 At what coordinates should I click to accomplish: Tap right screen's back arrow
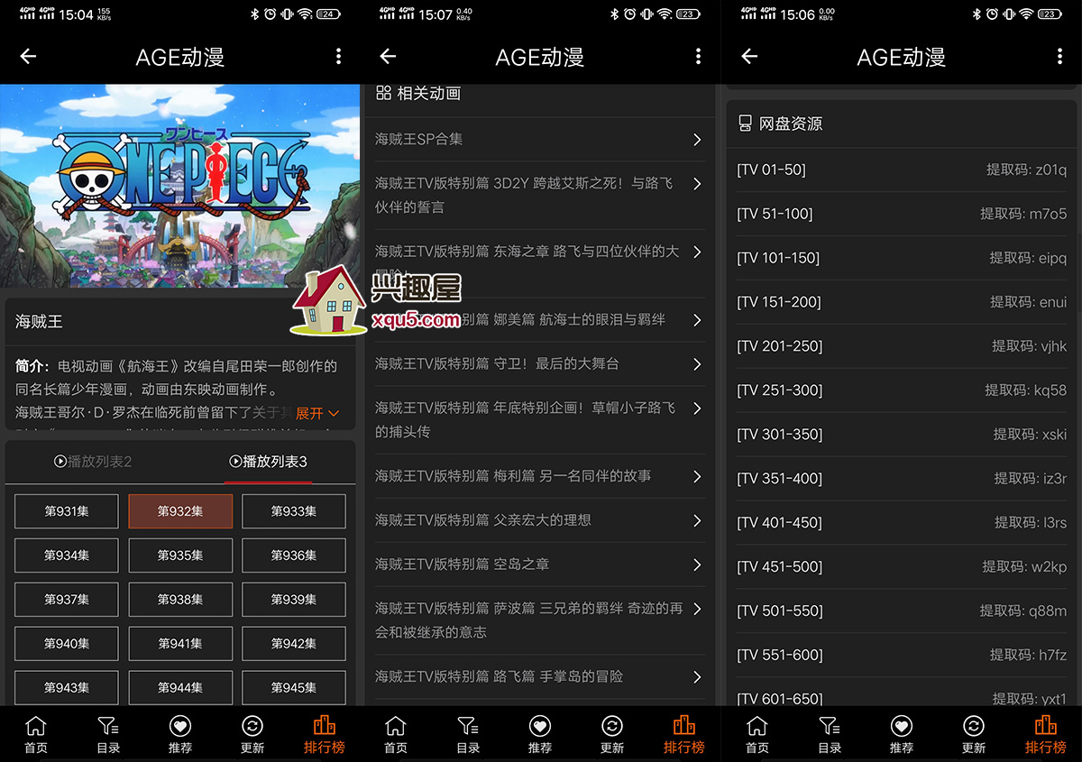[749, 57]
